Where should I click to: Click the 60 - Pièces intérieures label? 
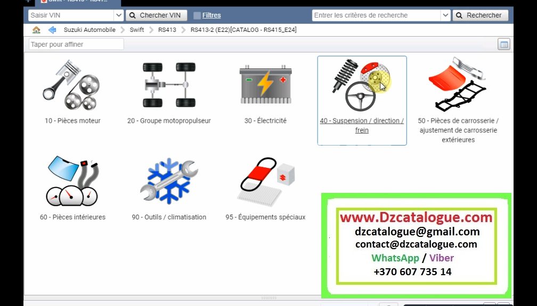pos(72,217)
